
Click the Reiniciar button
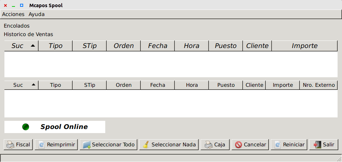pyautogui.click(x=289, y=145)
